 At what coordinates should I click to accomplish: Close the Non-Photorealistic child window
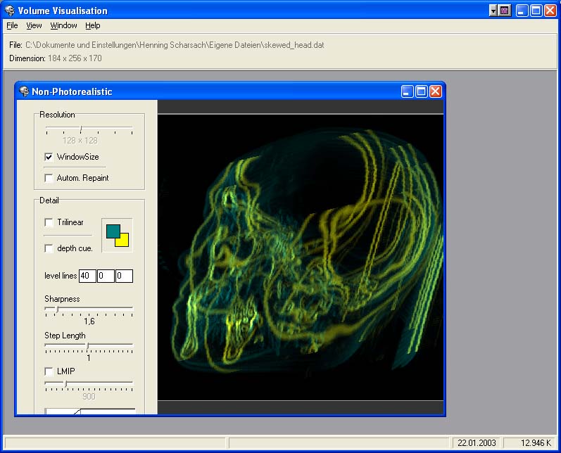click(435, 91)
